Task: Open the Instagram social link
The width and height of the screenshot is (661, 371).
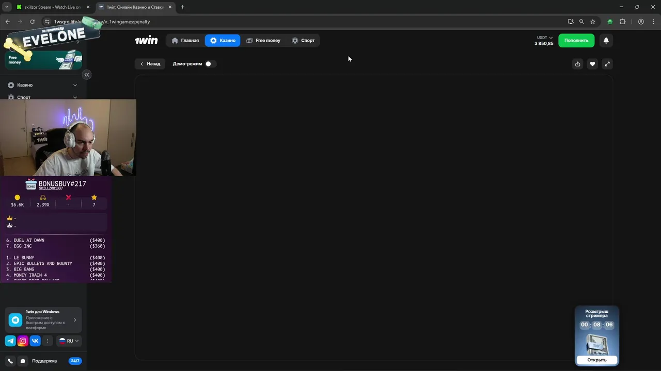Action: (x=23, y=341)
